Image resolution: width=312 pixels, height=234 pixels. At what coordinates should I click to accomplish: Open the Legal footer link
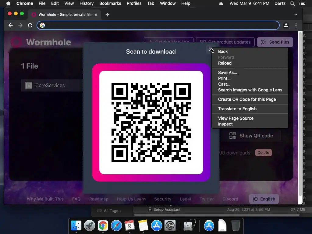[185, 199]
